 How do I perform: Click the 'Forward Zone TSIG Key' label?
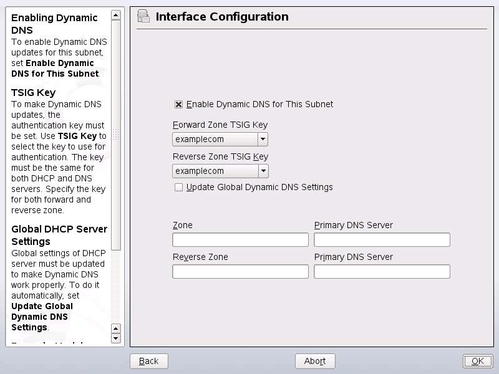(x=220, y=125)
